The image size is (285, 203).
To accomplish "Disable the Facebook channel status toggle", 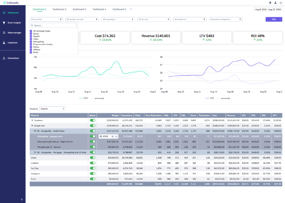I will tap(93, 121).
